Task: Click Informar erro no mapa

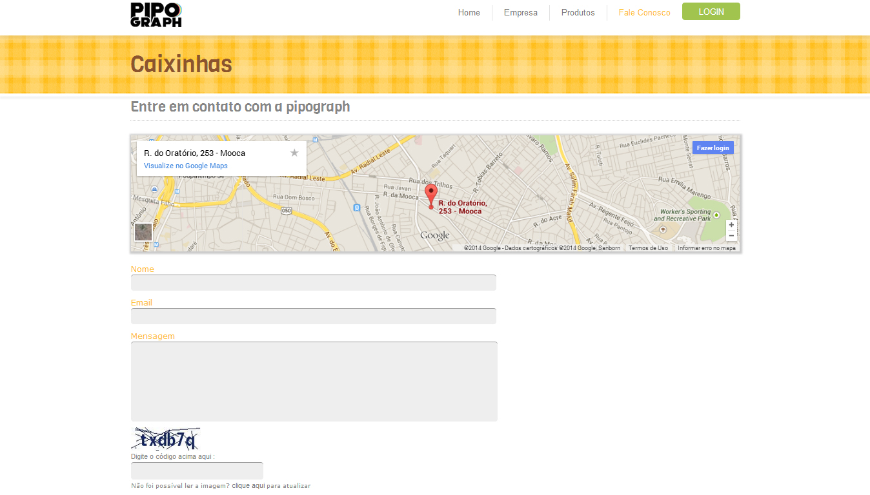Action: tap(707, 248)
